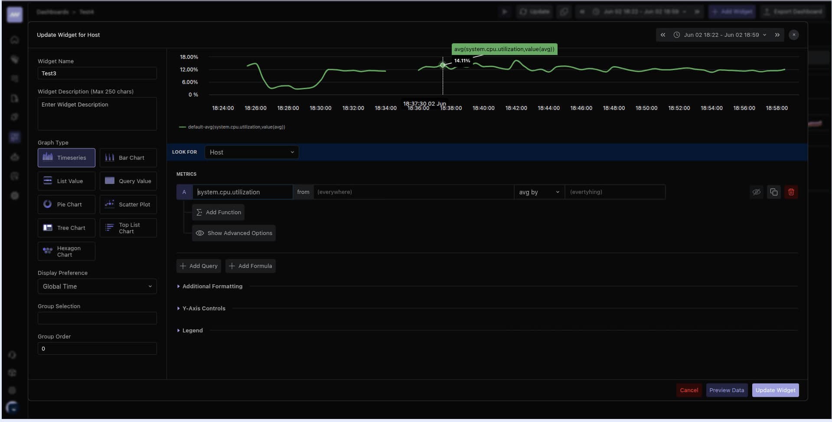
Task: Delete query A with the red trash icon
Action: point(791,192)
